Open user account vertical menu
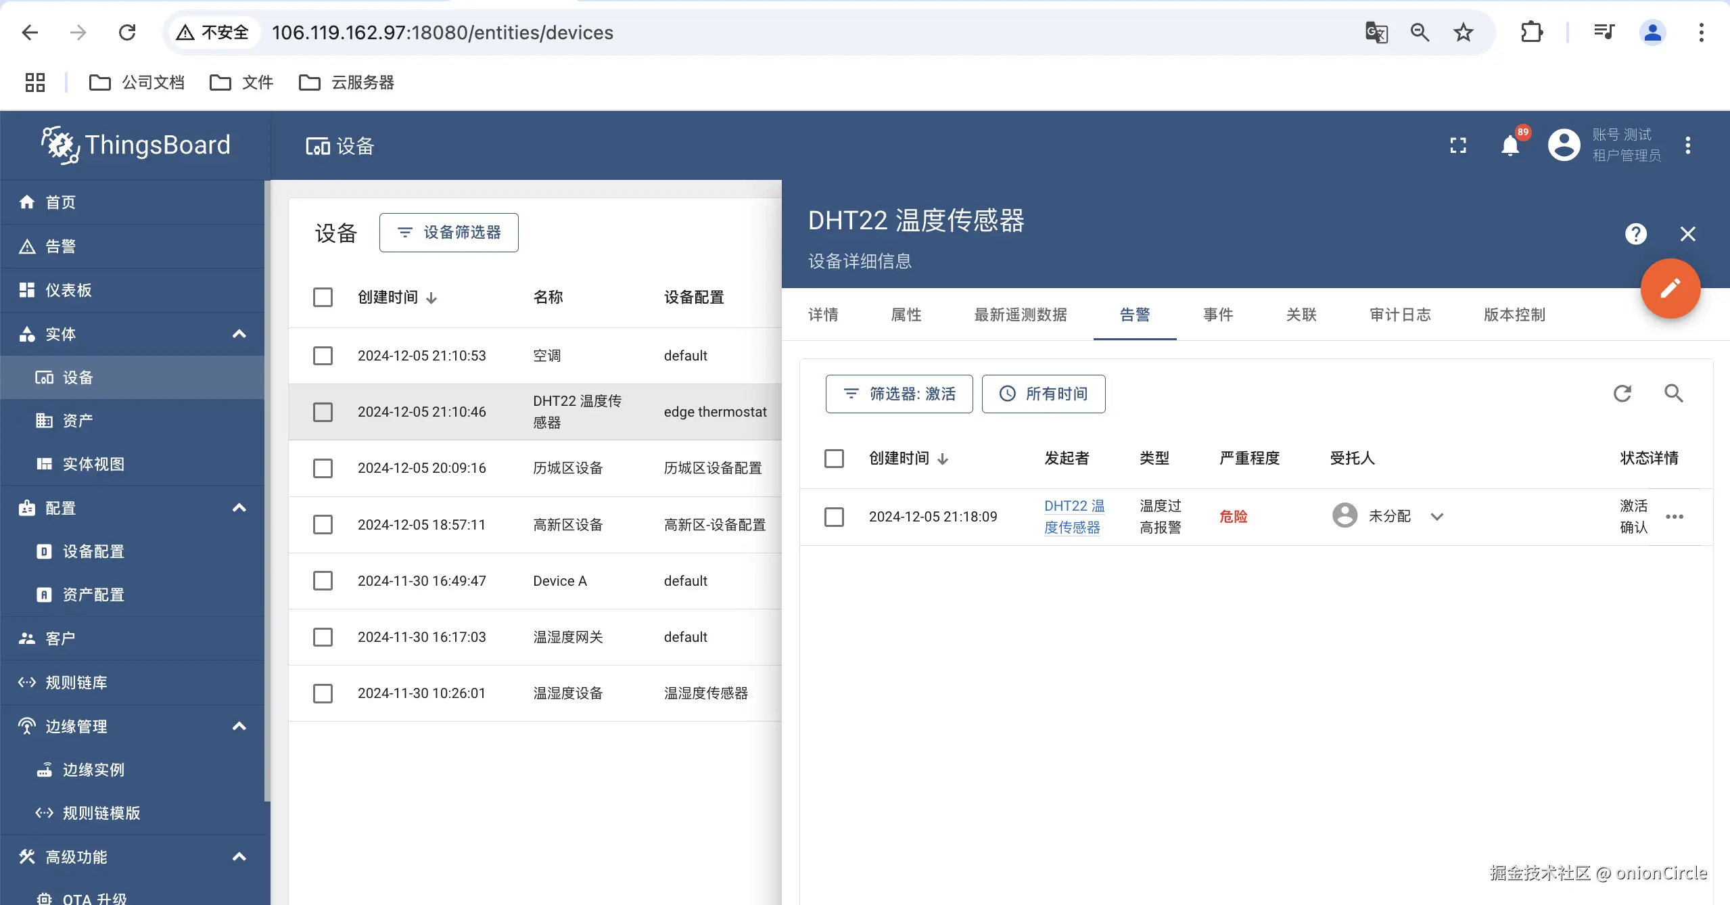The image size is (1730, 905). pos(1688,145)
